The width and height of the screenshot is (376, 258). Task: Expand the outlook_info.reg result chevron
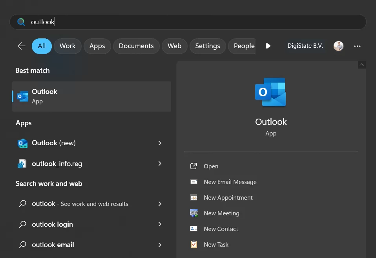(x=160, y=164)
